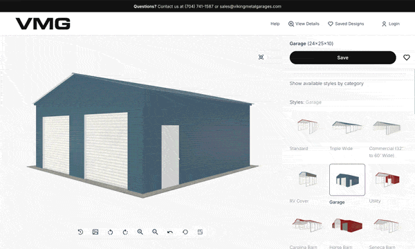This screenshot has height=249, width=415.
Task: Click the left-hand roll-up door on the 3D model
Action: click(x=56, y=145)
